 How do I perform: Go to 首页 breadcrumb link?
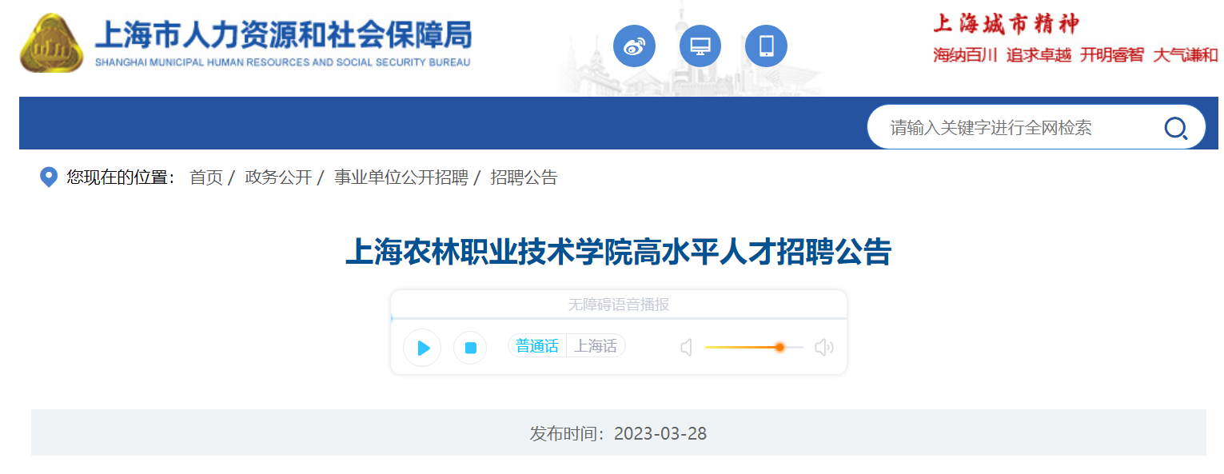205,177
